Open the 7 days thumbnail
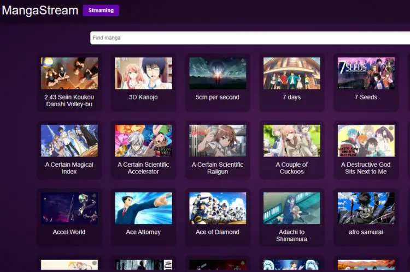Image resolution: width=410 pixels, height=272 pixels. click(292, 73)
